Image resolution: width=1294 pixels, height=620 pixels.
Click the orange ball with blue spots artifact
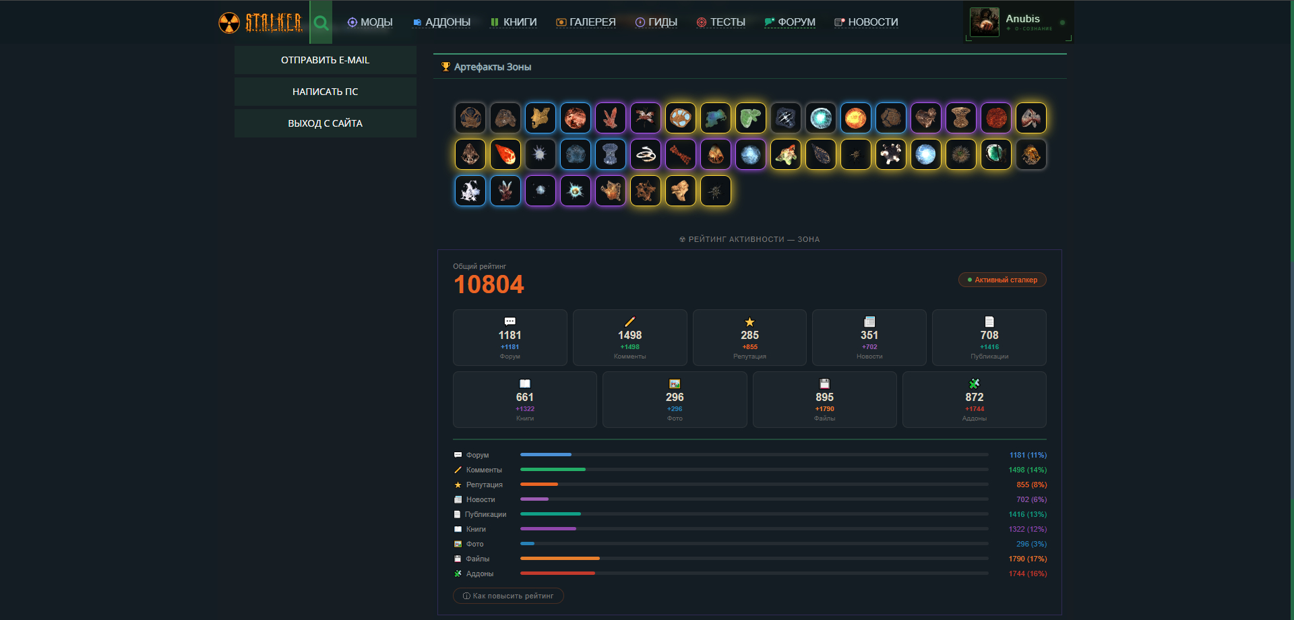[680, 119]
